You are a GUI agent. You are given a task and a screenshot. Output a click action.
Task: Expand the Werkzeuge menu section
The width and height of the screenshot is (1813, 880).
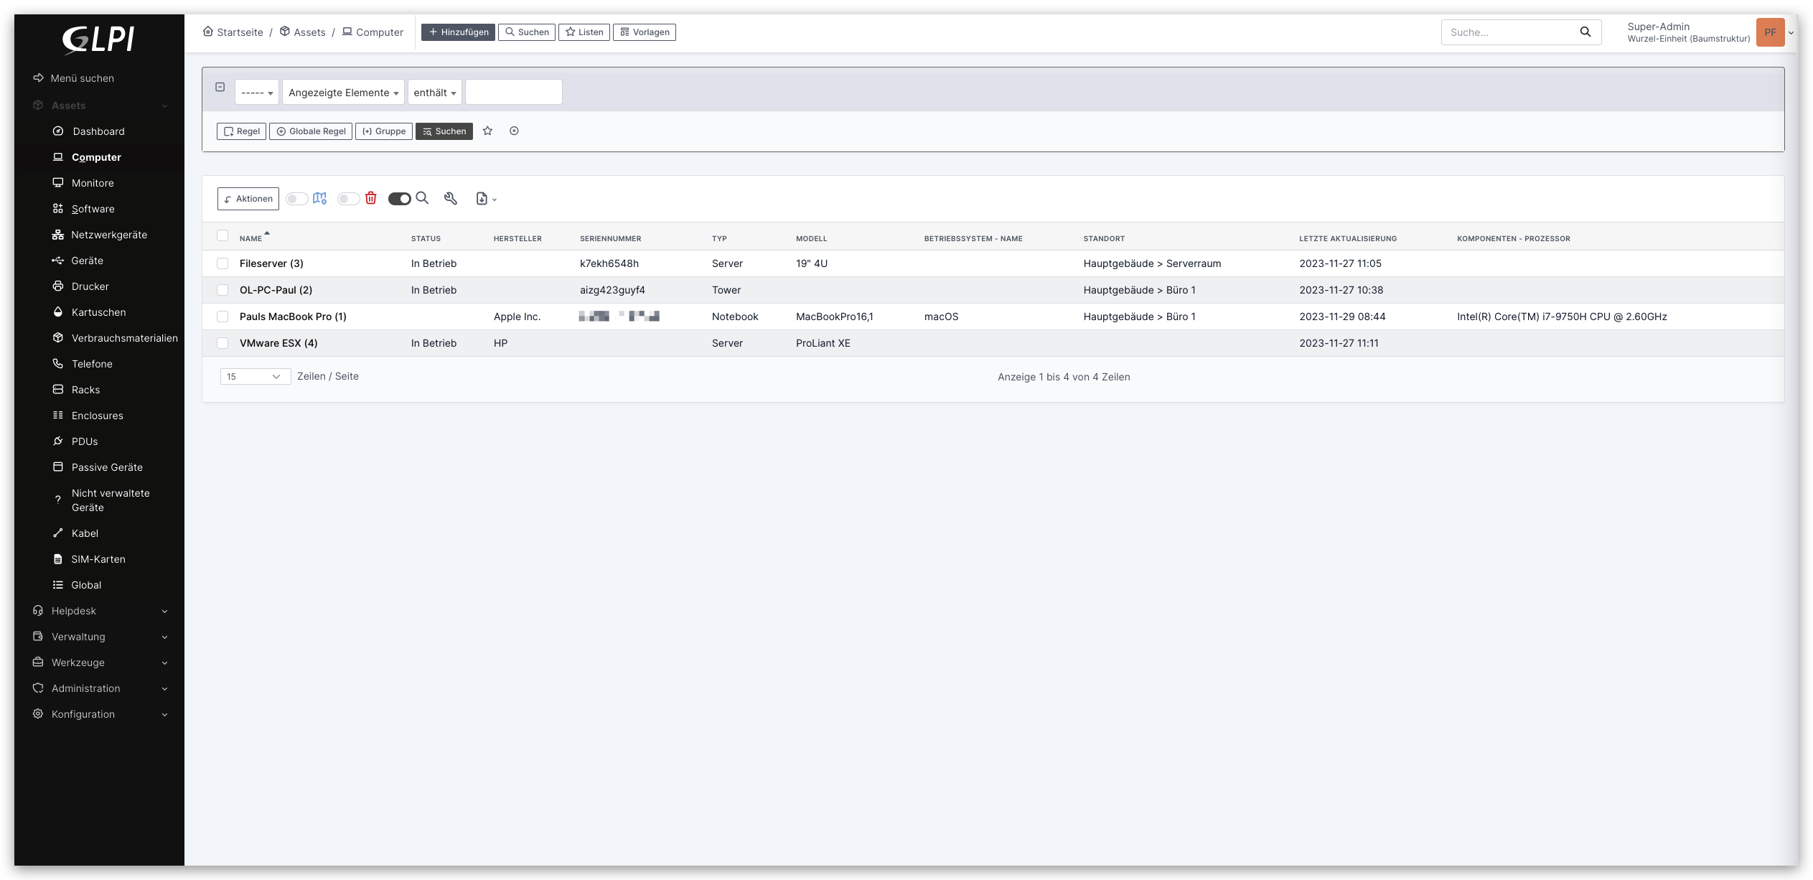pyautogui.click(x=99, y=663)
